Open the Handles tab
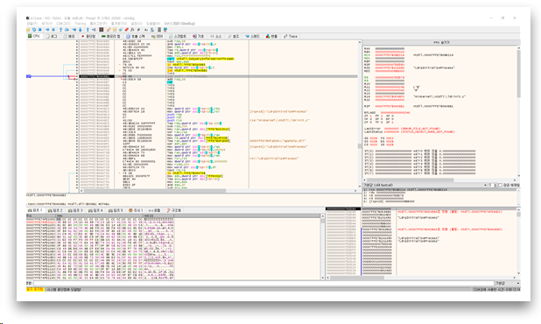Viewport: 541px width, 324px height. [x=271, y=36]
